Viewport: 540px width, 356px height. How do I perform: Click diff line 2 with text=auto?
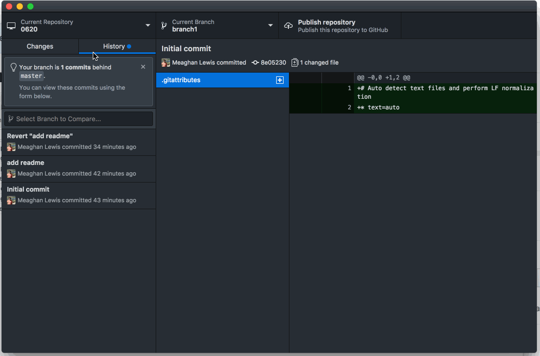point(413,107)
